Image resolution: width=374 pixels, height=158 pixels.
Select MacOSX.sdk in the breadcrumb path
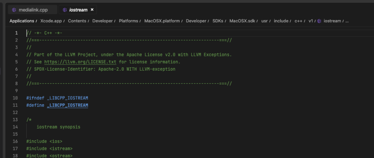(x=243, y=21)
